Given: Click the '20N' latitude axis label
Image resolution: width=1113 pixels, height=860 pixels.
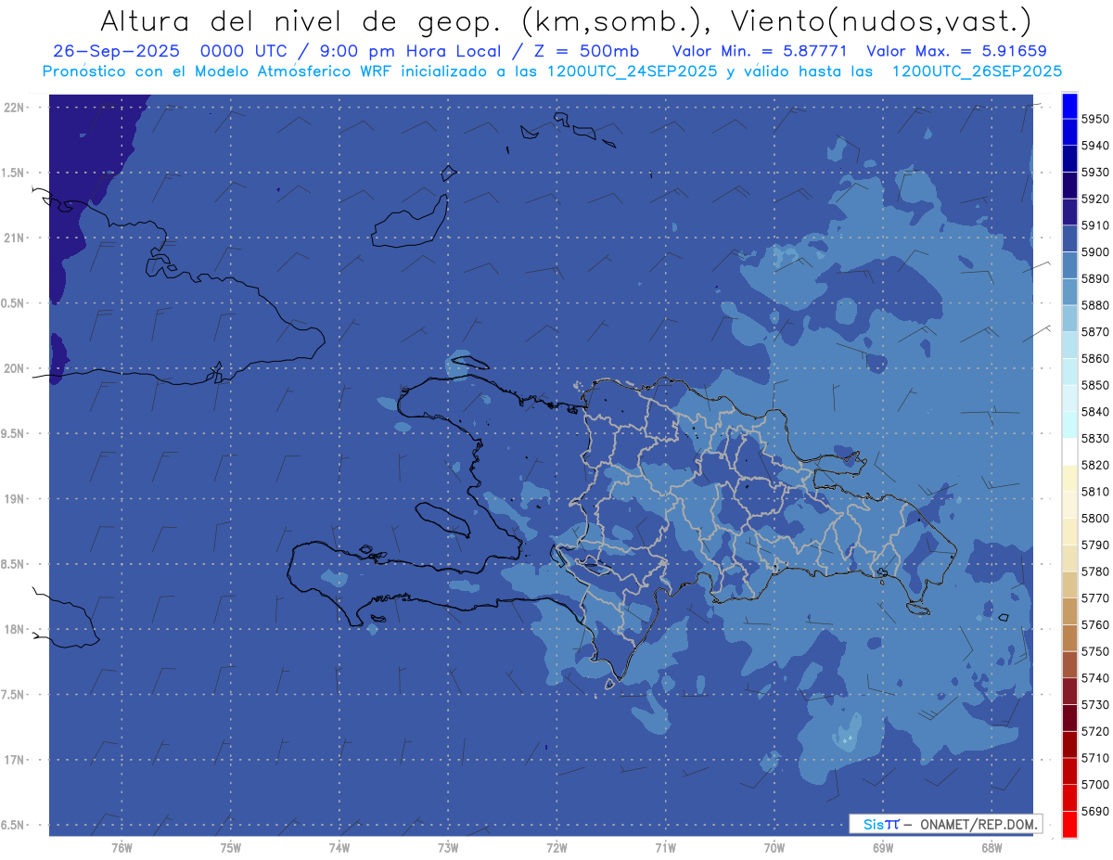Looking at the screenshot, I should [14, 368].
